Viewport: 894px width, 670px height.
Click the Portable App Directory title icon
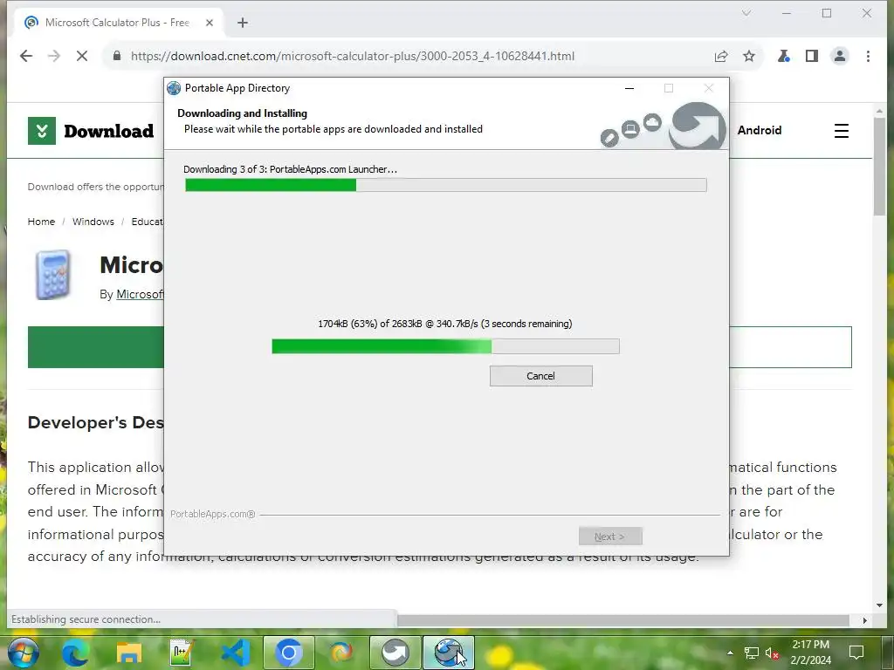[174, 88]
